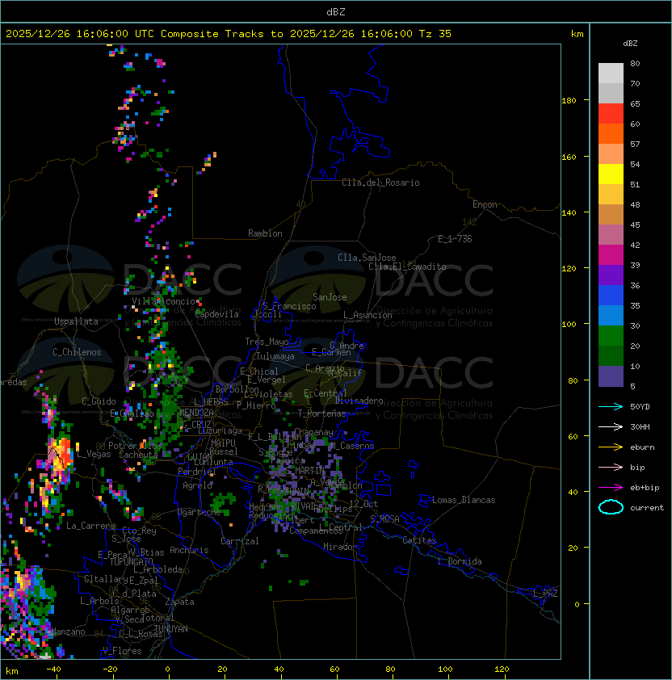
Task: Click the 'L_PAZ' label
Action: (545, 594)
